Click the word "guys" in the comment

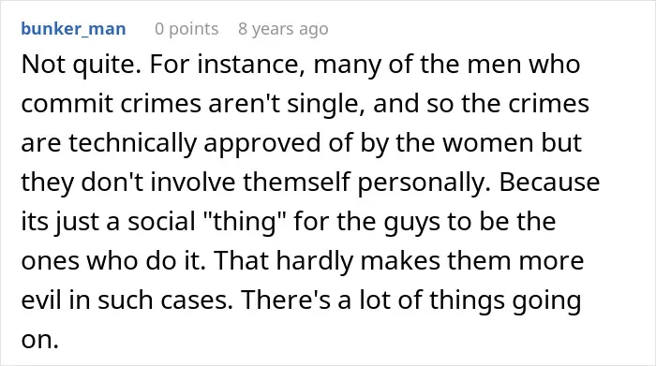(412, 223)
